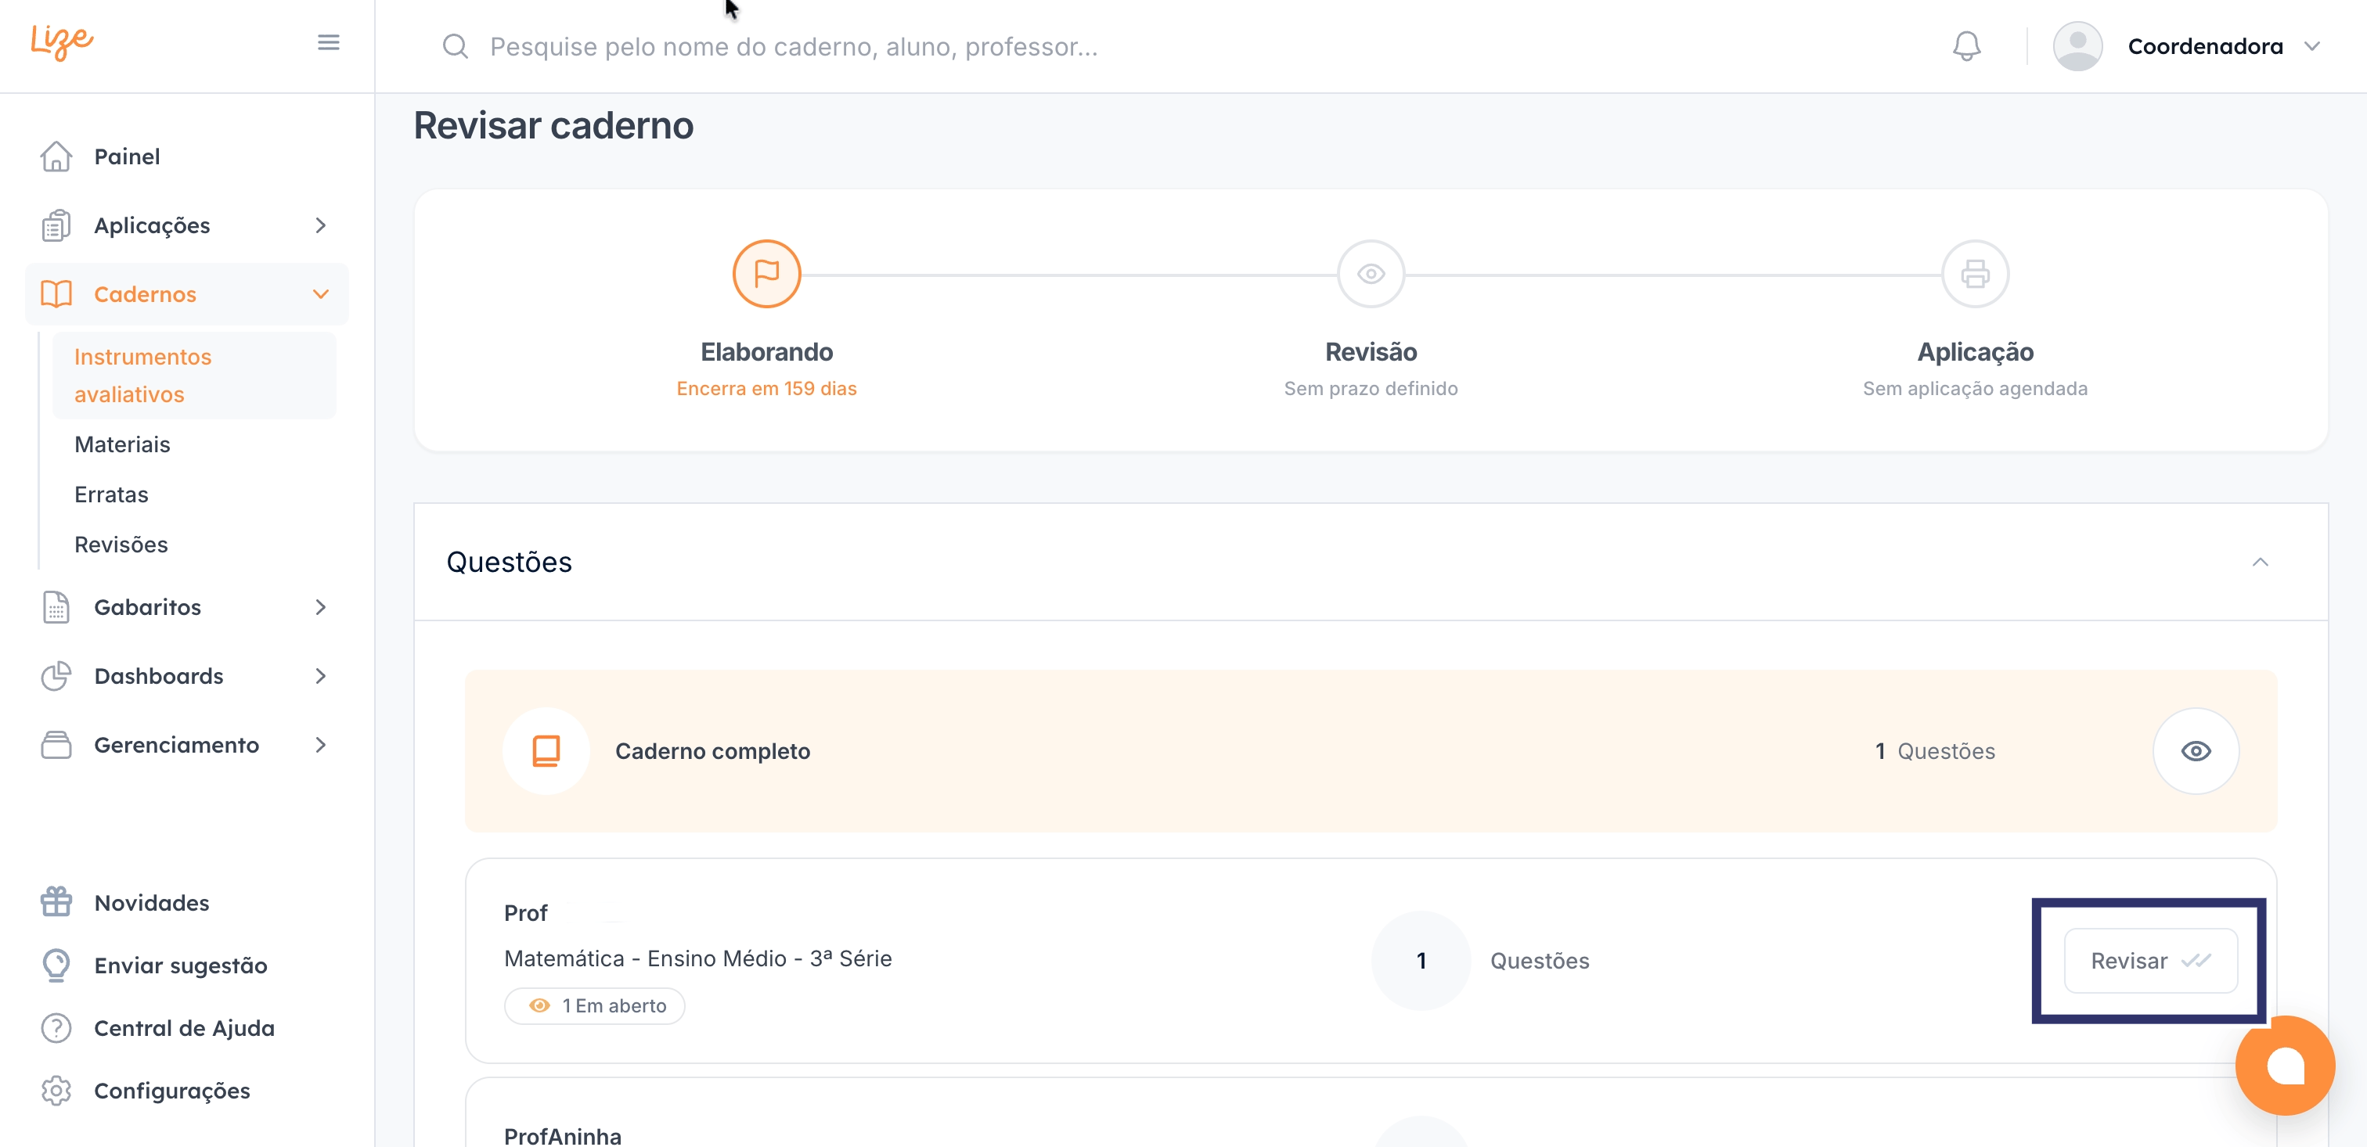Focus the search field for cadernos
The height and width of the screenshot is (1147, 2367).
coord(794,46)
